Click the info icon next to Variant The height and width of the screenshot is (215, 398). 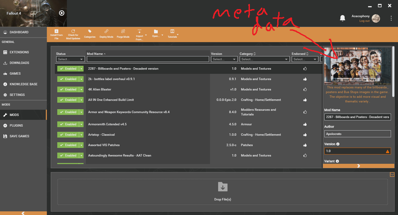[337, 161]
